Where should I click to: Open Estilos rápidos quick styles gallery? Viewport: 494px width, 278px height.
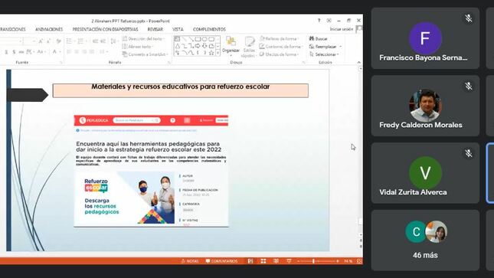[249, 47]
